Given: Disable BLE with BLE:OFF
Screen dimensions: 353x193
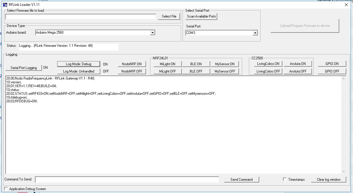Looking at the screenshot, I should 196,71.
